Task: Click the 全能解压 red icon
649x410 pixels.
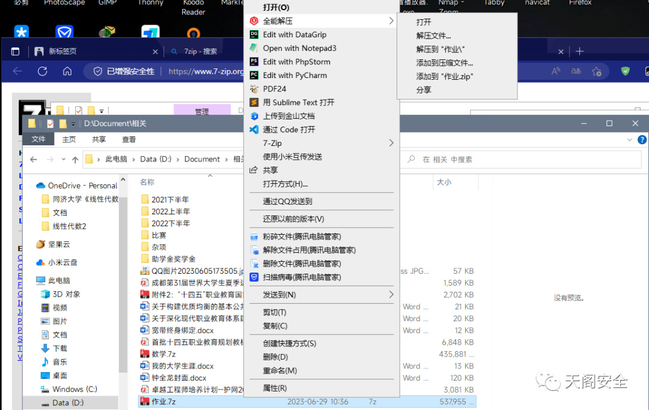Action: pos(254,20)
